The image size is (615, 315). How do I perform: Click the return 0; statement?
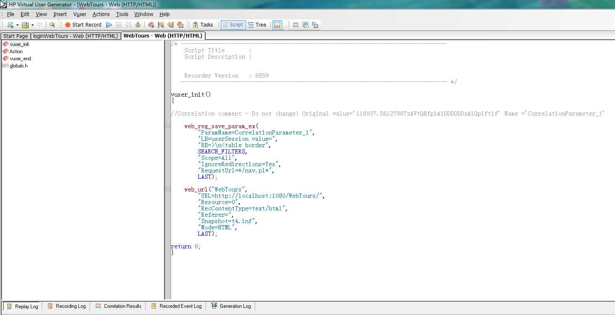186,246
